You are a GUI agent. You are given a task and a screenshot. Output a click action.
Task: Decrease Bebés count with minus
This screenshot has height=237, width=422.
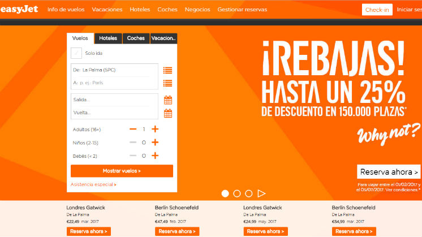pyautogui.click(x=133, y=156)
